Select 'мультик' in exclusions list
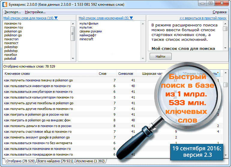The width and height of the screenshot is (231, 167). [x=86, y=27]
